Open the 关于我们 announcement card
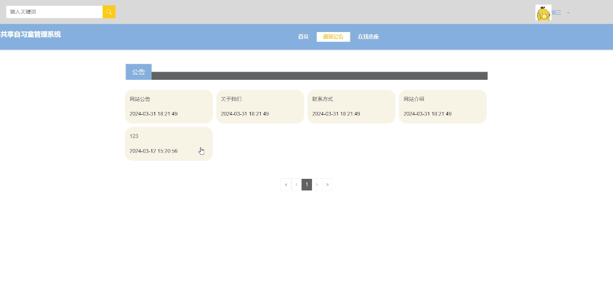This screenshot has width=613, height=286. (260, 107)
